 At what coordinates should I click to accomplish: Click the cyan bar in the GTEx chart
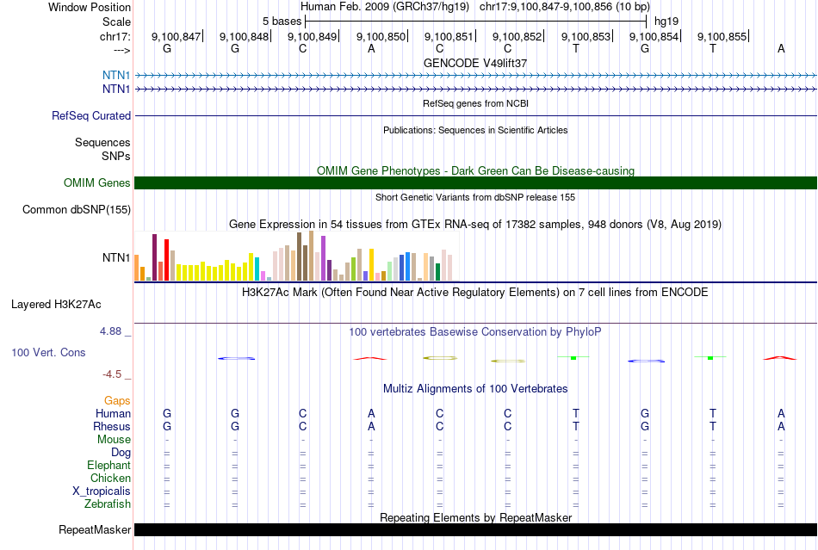tap(257, 269)
